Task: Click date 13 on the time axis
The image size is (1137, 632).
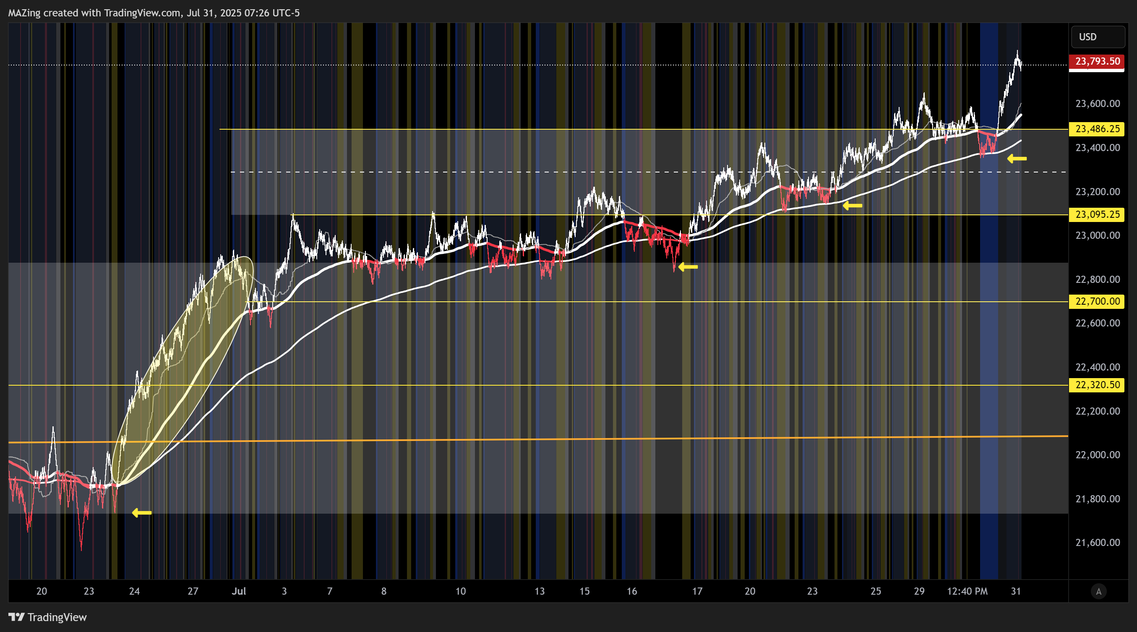Action: point(540,591)
